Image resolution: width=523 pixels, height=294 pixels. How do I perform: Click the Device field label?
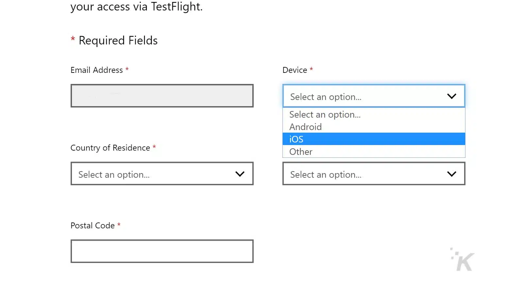(x=295, y=70)
